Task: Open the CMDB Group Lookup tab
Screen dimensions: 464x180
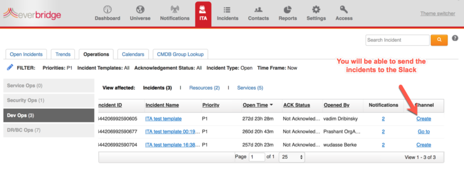Action: 180,54
